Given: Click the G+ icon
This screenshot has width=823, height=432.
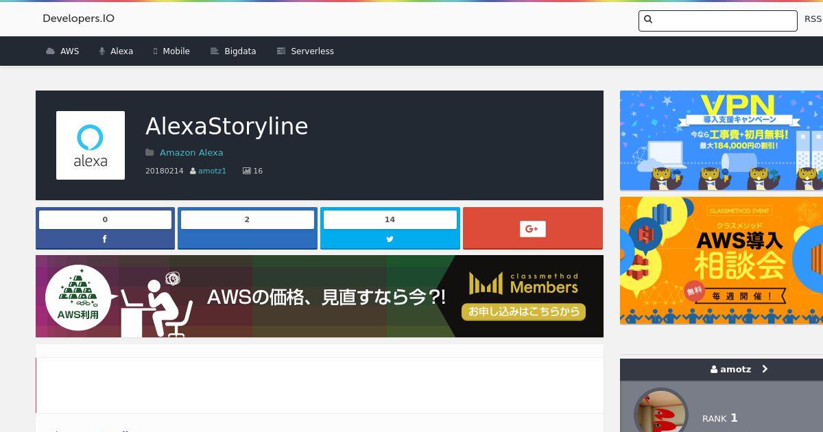Looking at the screenshot, I should [533, 229].
